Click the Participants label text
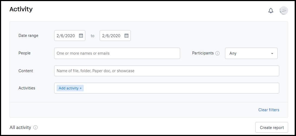Screen dimensions: 296x136 pos(203,53)
